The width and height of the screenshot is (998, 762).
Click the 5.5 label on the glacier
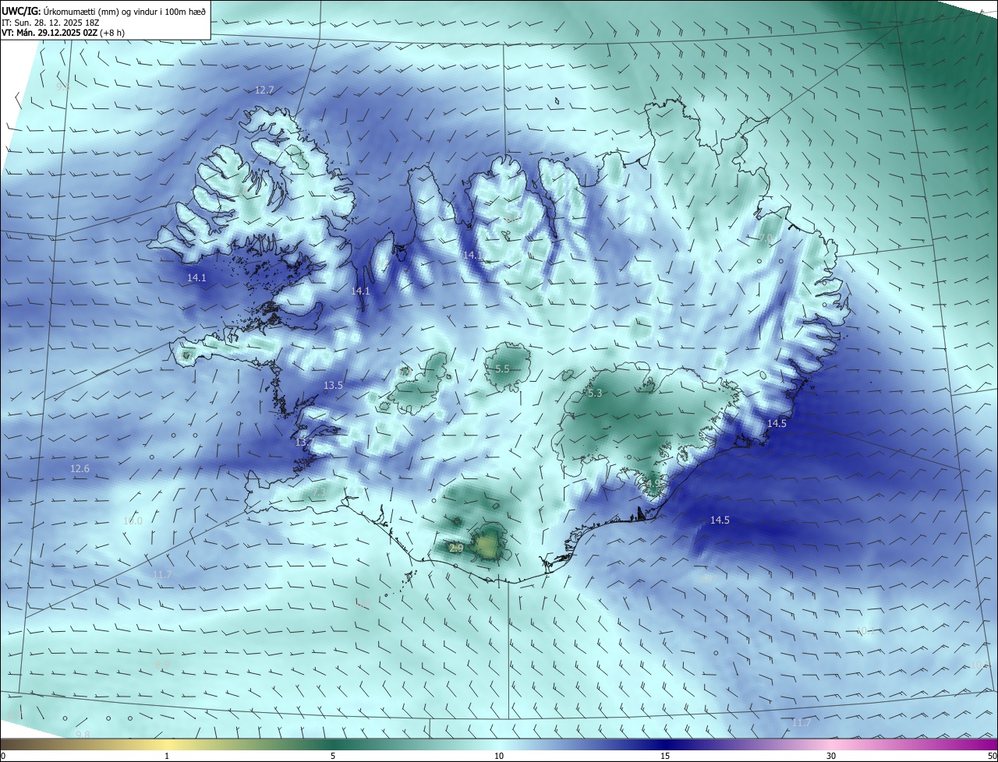click(502, 369)
